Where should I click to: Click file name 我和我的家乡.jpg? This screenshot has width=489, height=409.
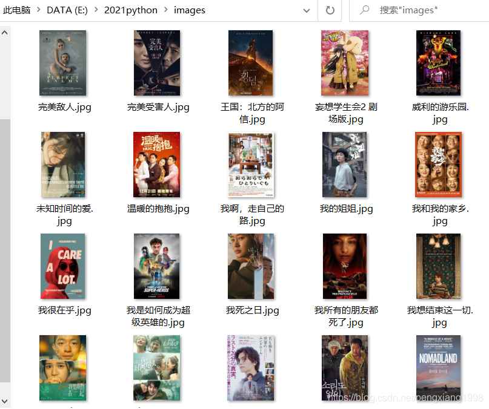440,215
